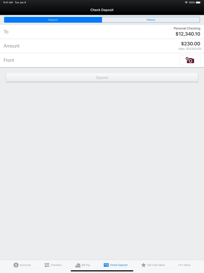Switch to the History tab
The width and height of the screenshot is (204, 273).
(x=151, y=20)
